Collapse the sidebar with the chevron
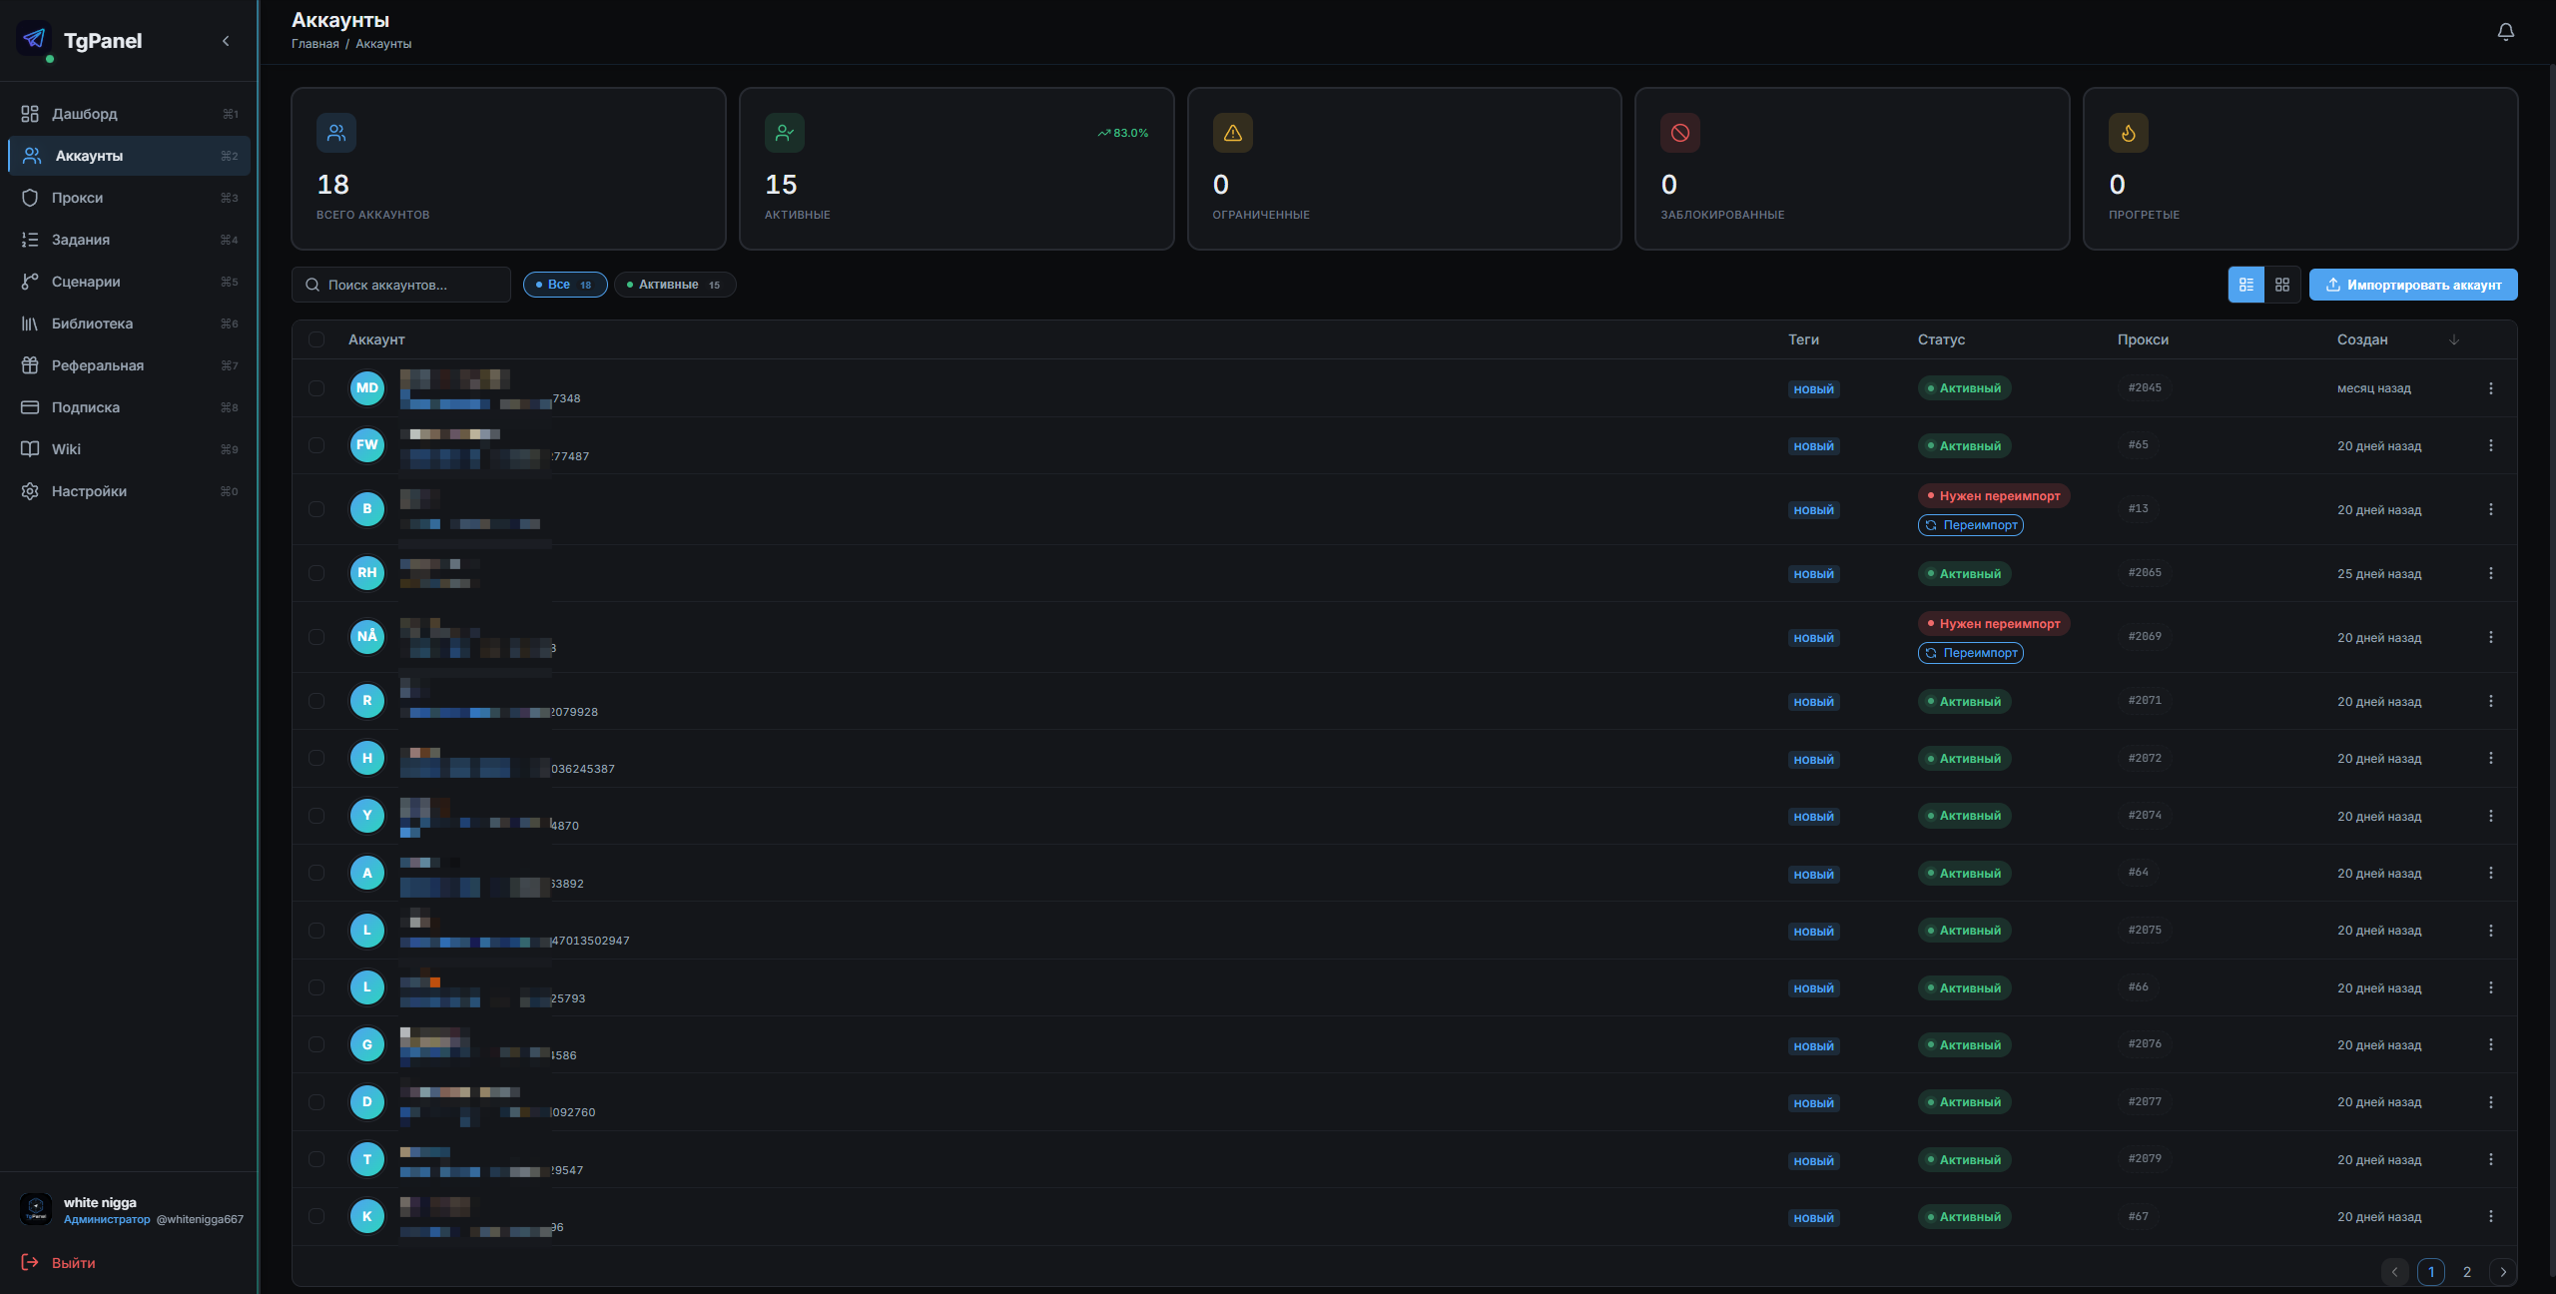 click(226, 41)
